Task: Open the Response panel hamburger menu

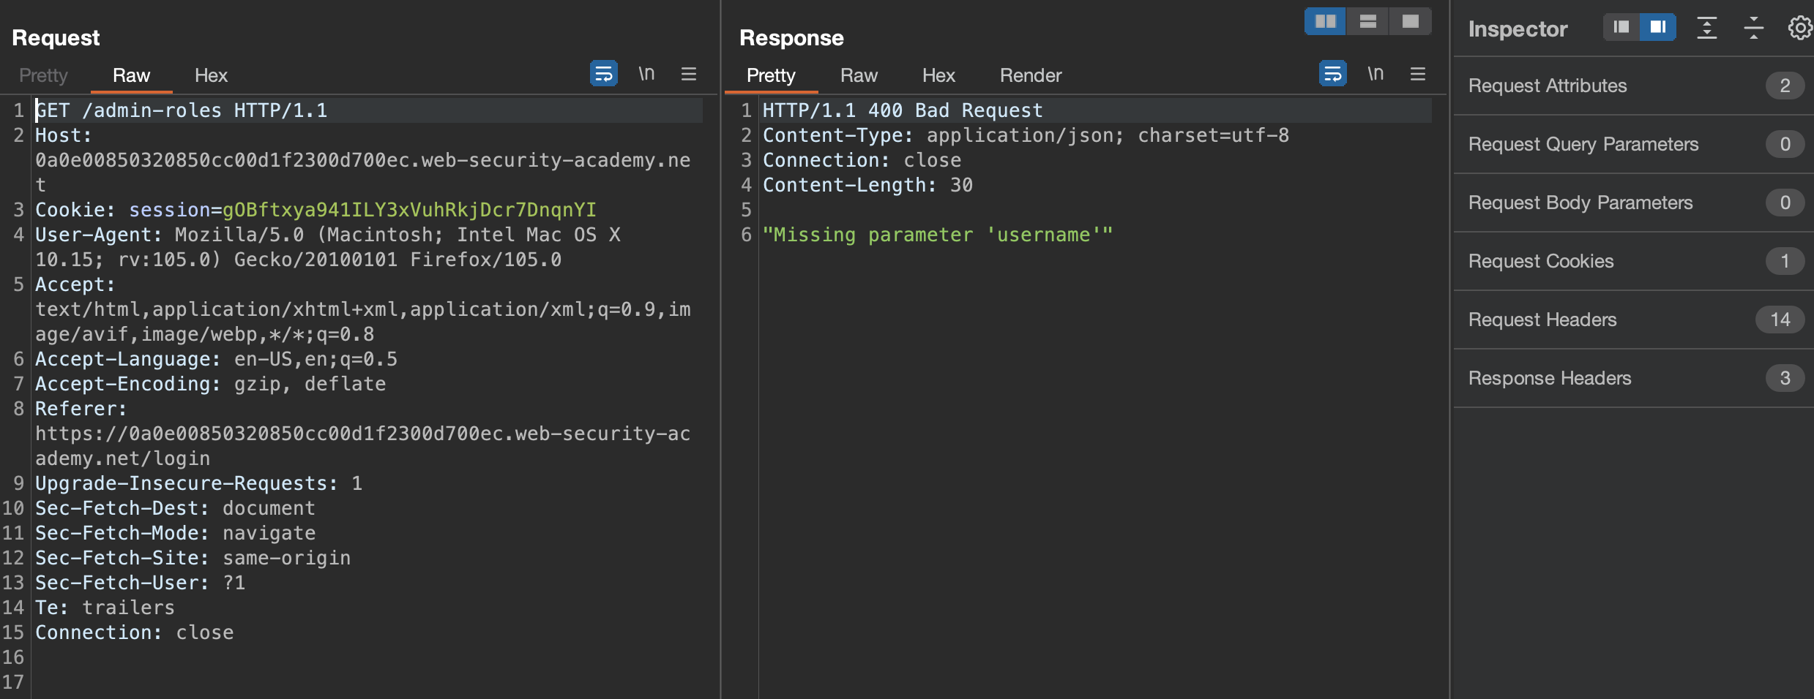Action: [x=1417, y=74]
